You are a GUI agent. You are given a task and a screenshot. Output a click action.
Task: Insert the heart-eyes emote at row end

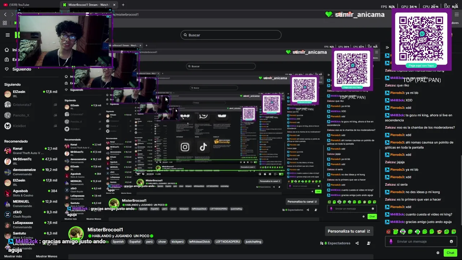click(x=454, y=232)
